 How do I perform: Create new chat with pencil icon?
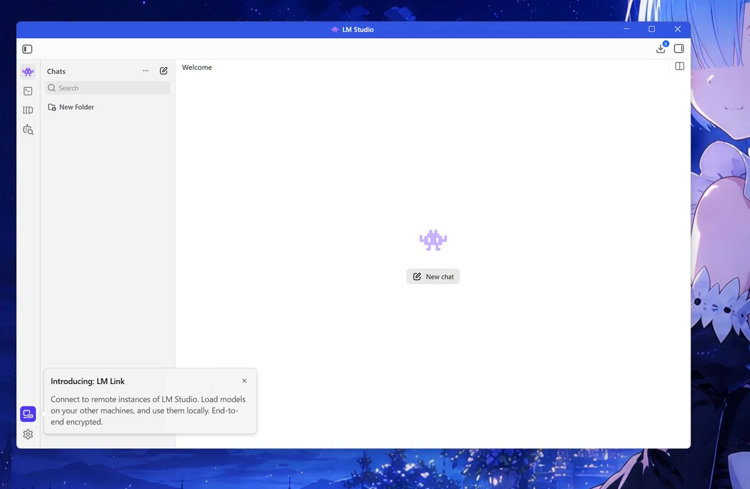pyautogui.click(x=164, y=71)
